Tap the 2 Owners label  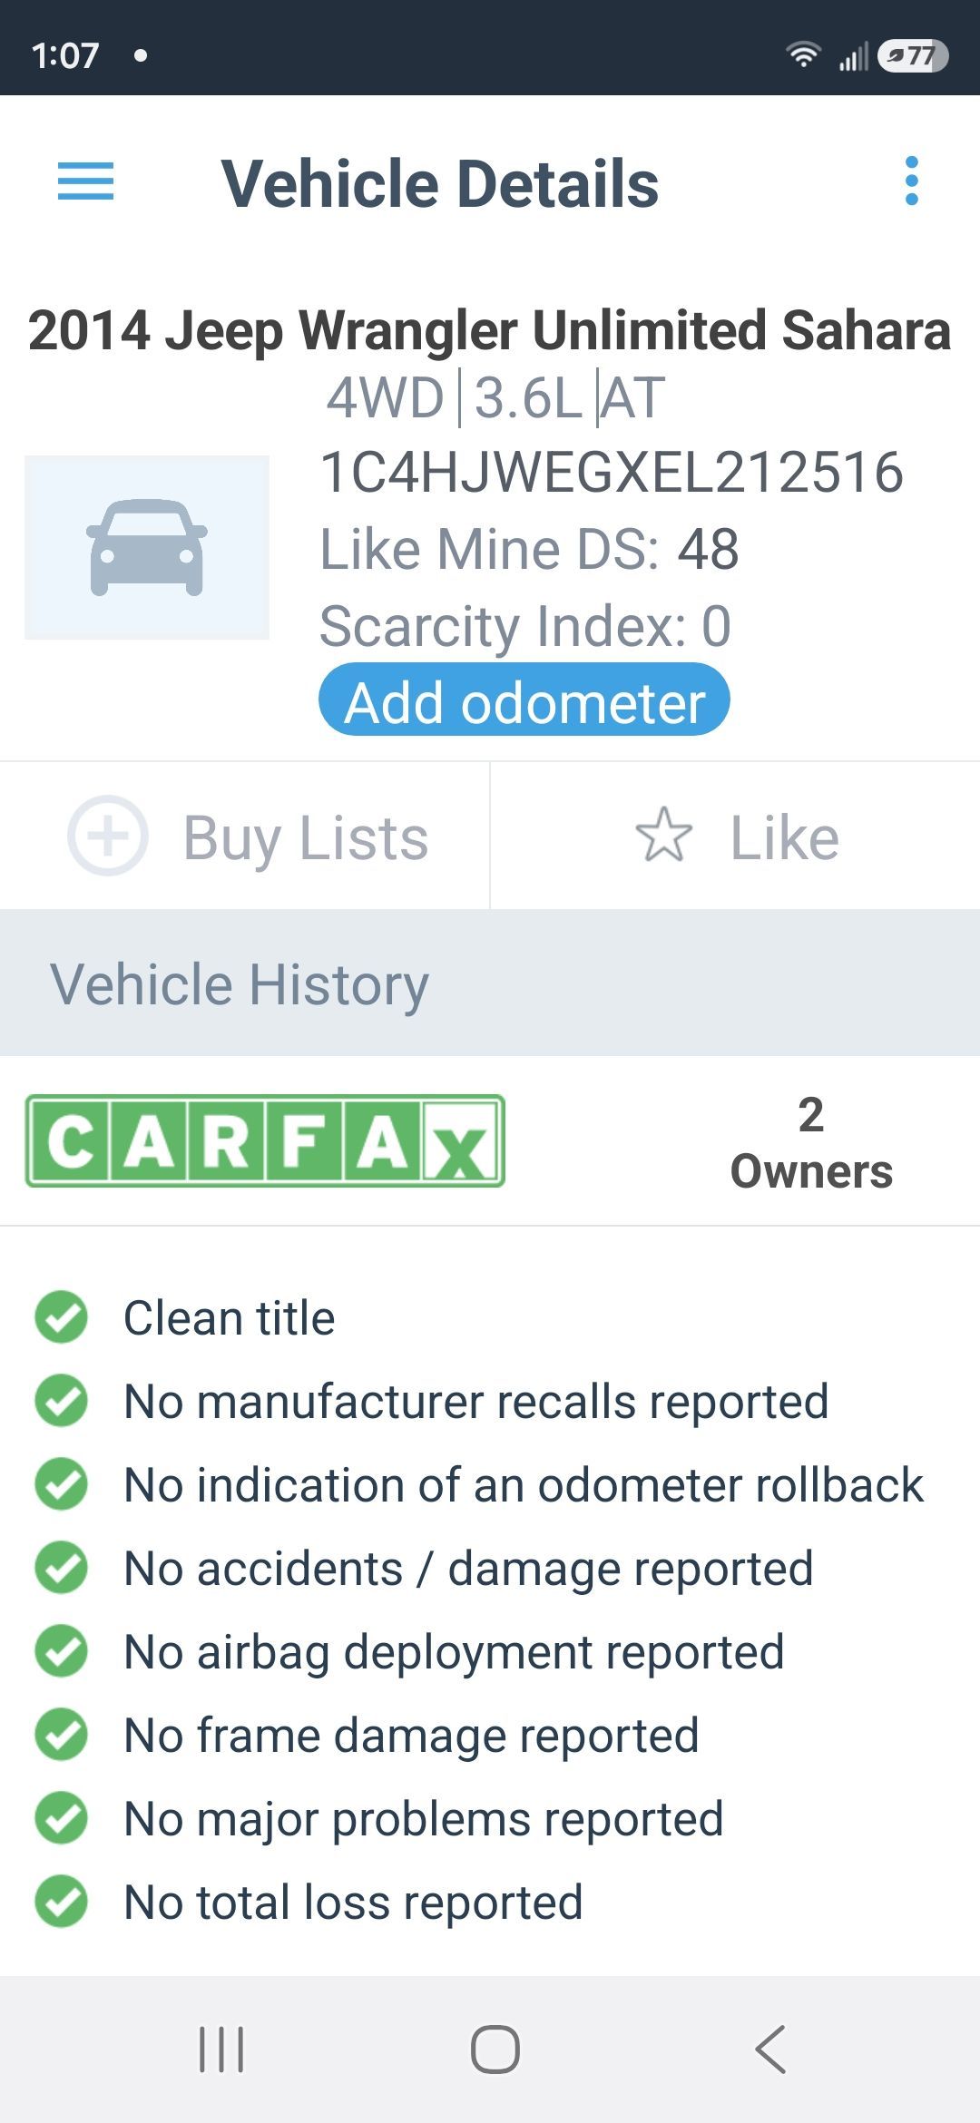tap(811, 1143)
